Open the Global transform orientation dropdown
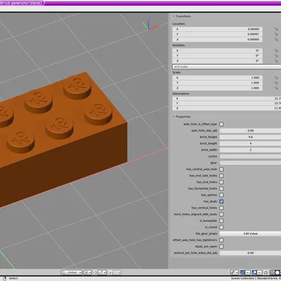281x281 pixels. [72, 273]
